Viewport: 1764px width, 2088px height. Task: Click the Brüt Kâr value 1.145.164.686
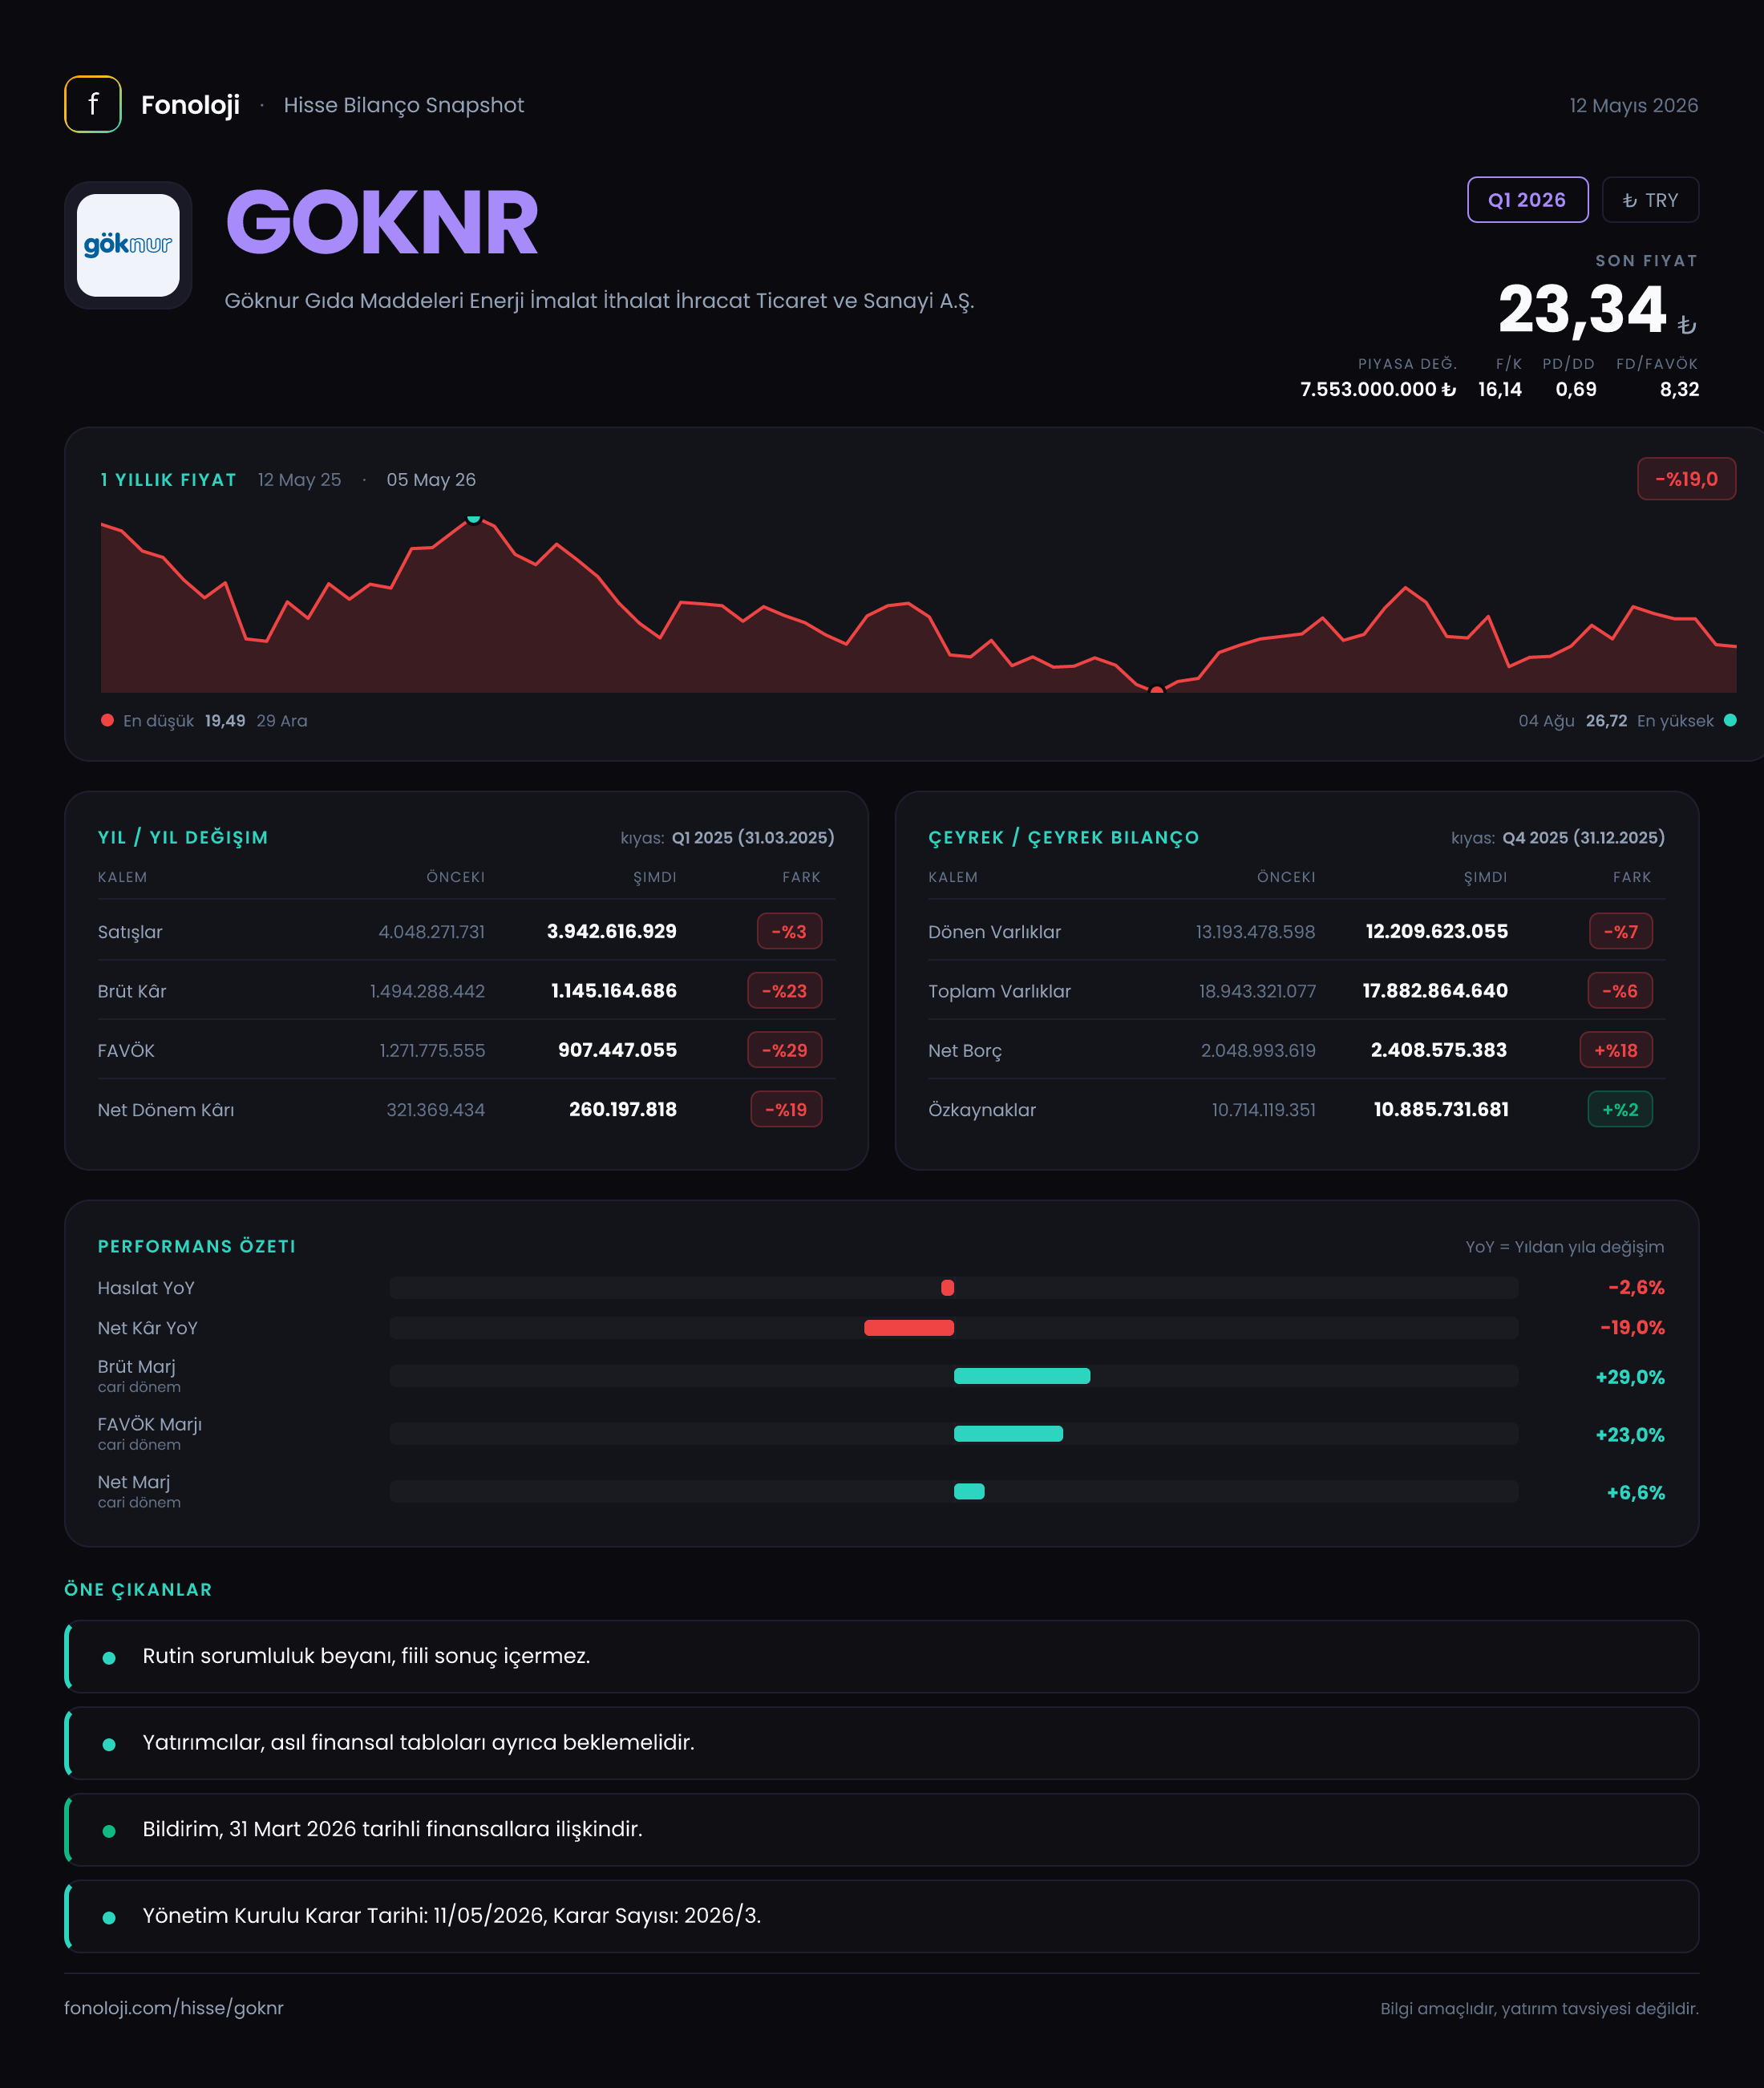614,990
